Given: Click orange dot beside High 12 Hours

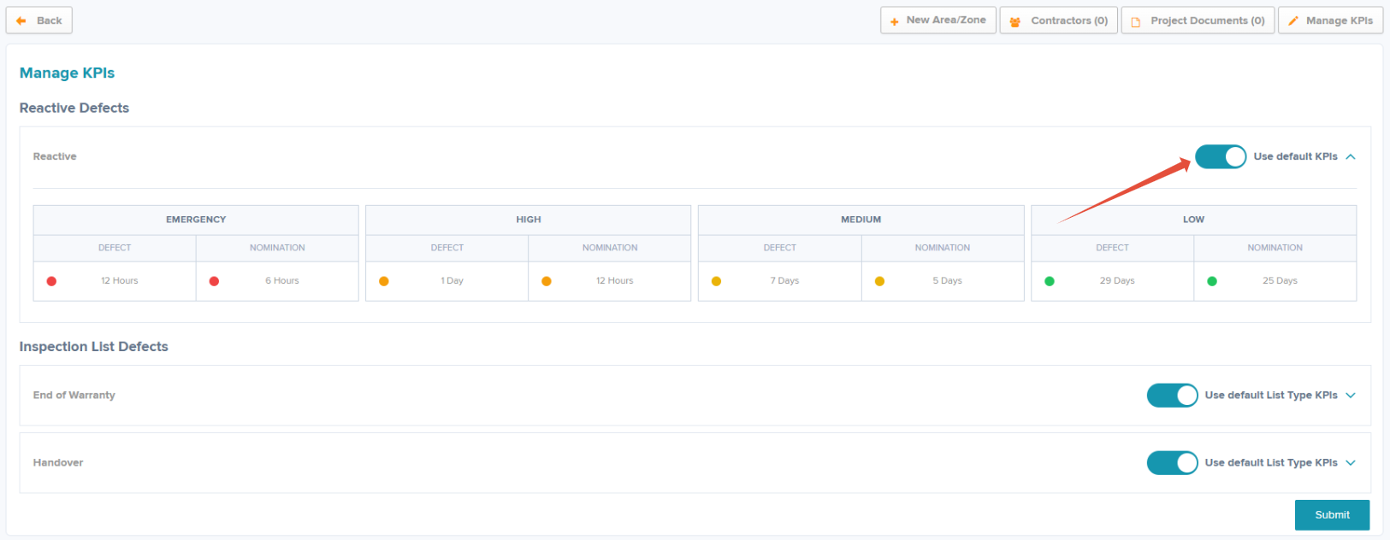Looking at the screenshot, I should click(547, 281).
